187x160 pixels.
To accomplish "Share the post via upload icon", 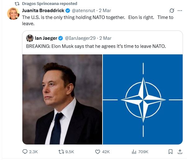I will point(180,152).
